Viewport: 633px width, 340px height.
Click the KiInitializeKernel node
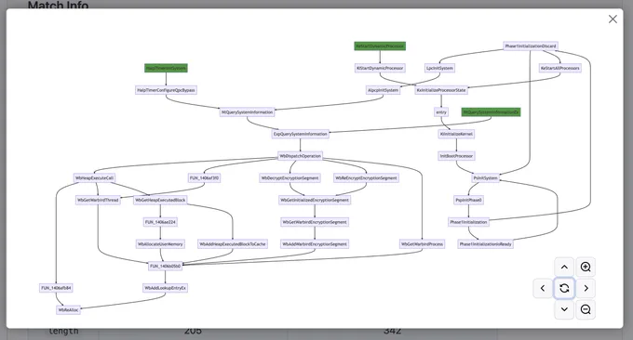(x=456, y=134)
